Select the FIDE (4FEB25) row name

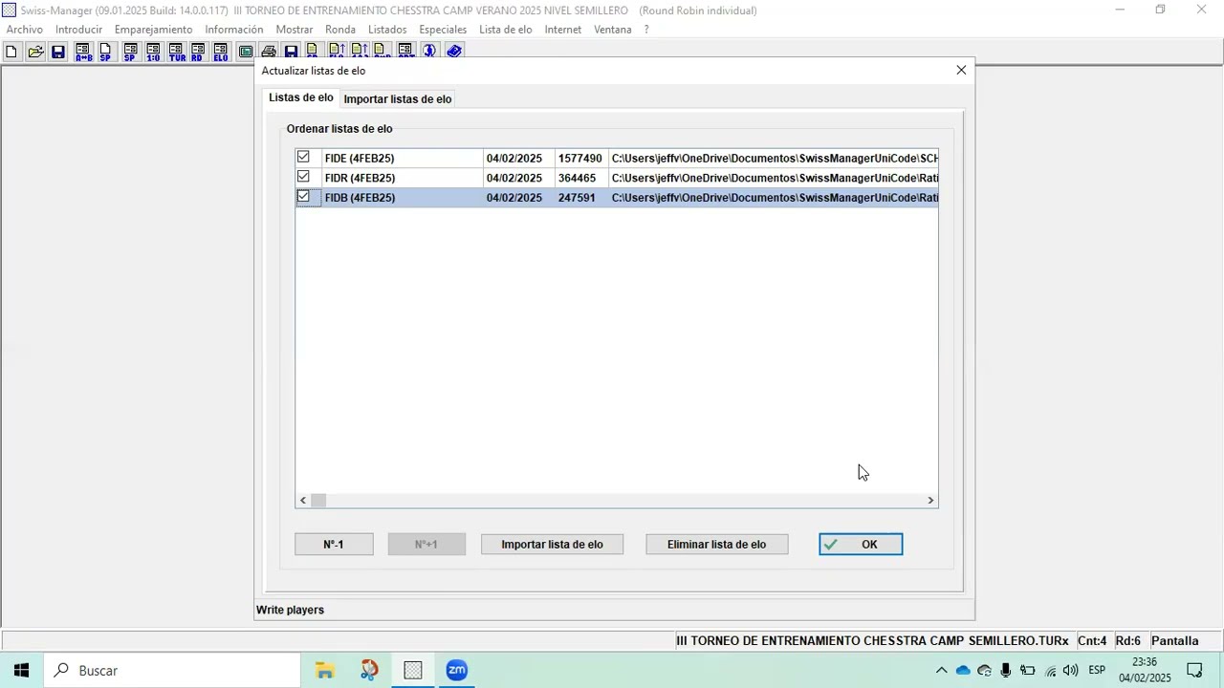[360, 159]
